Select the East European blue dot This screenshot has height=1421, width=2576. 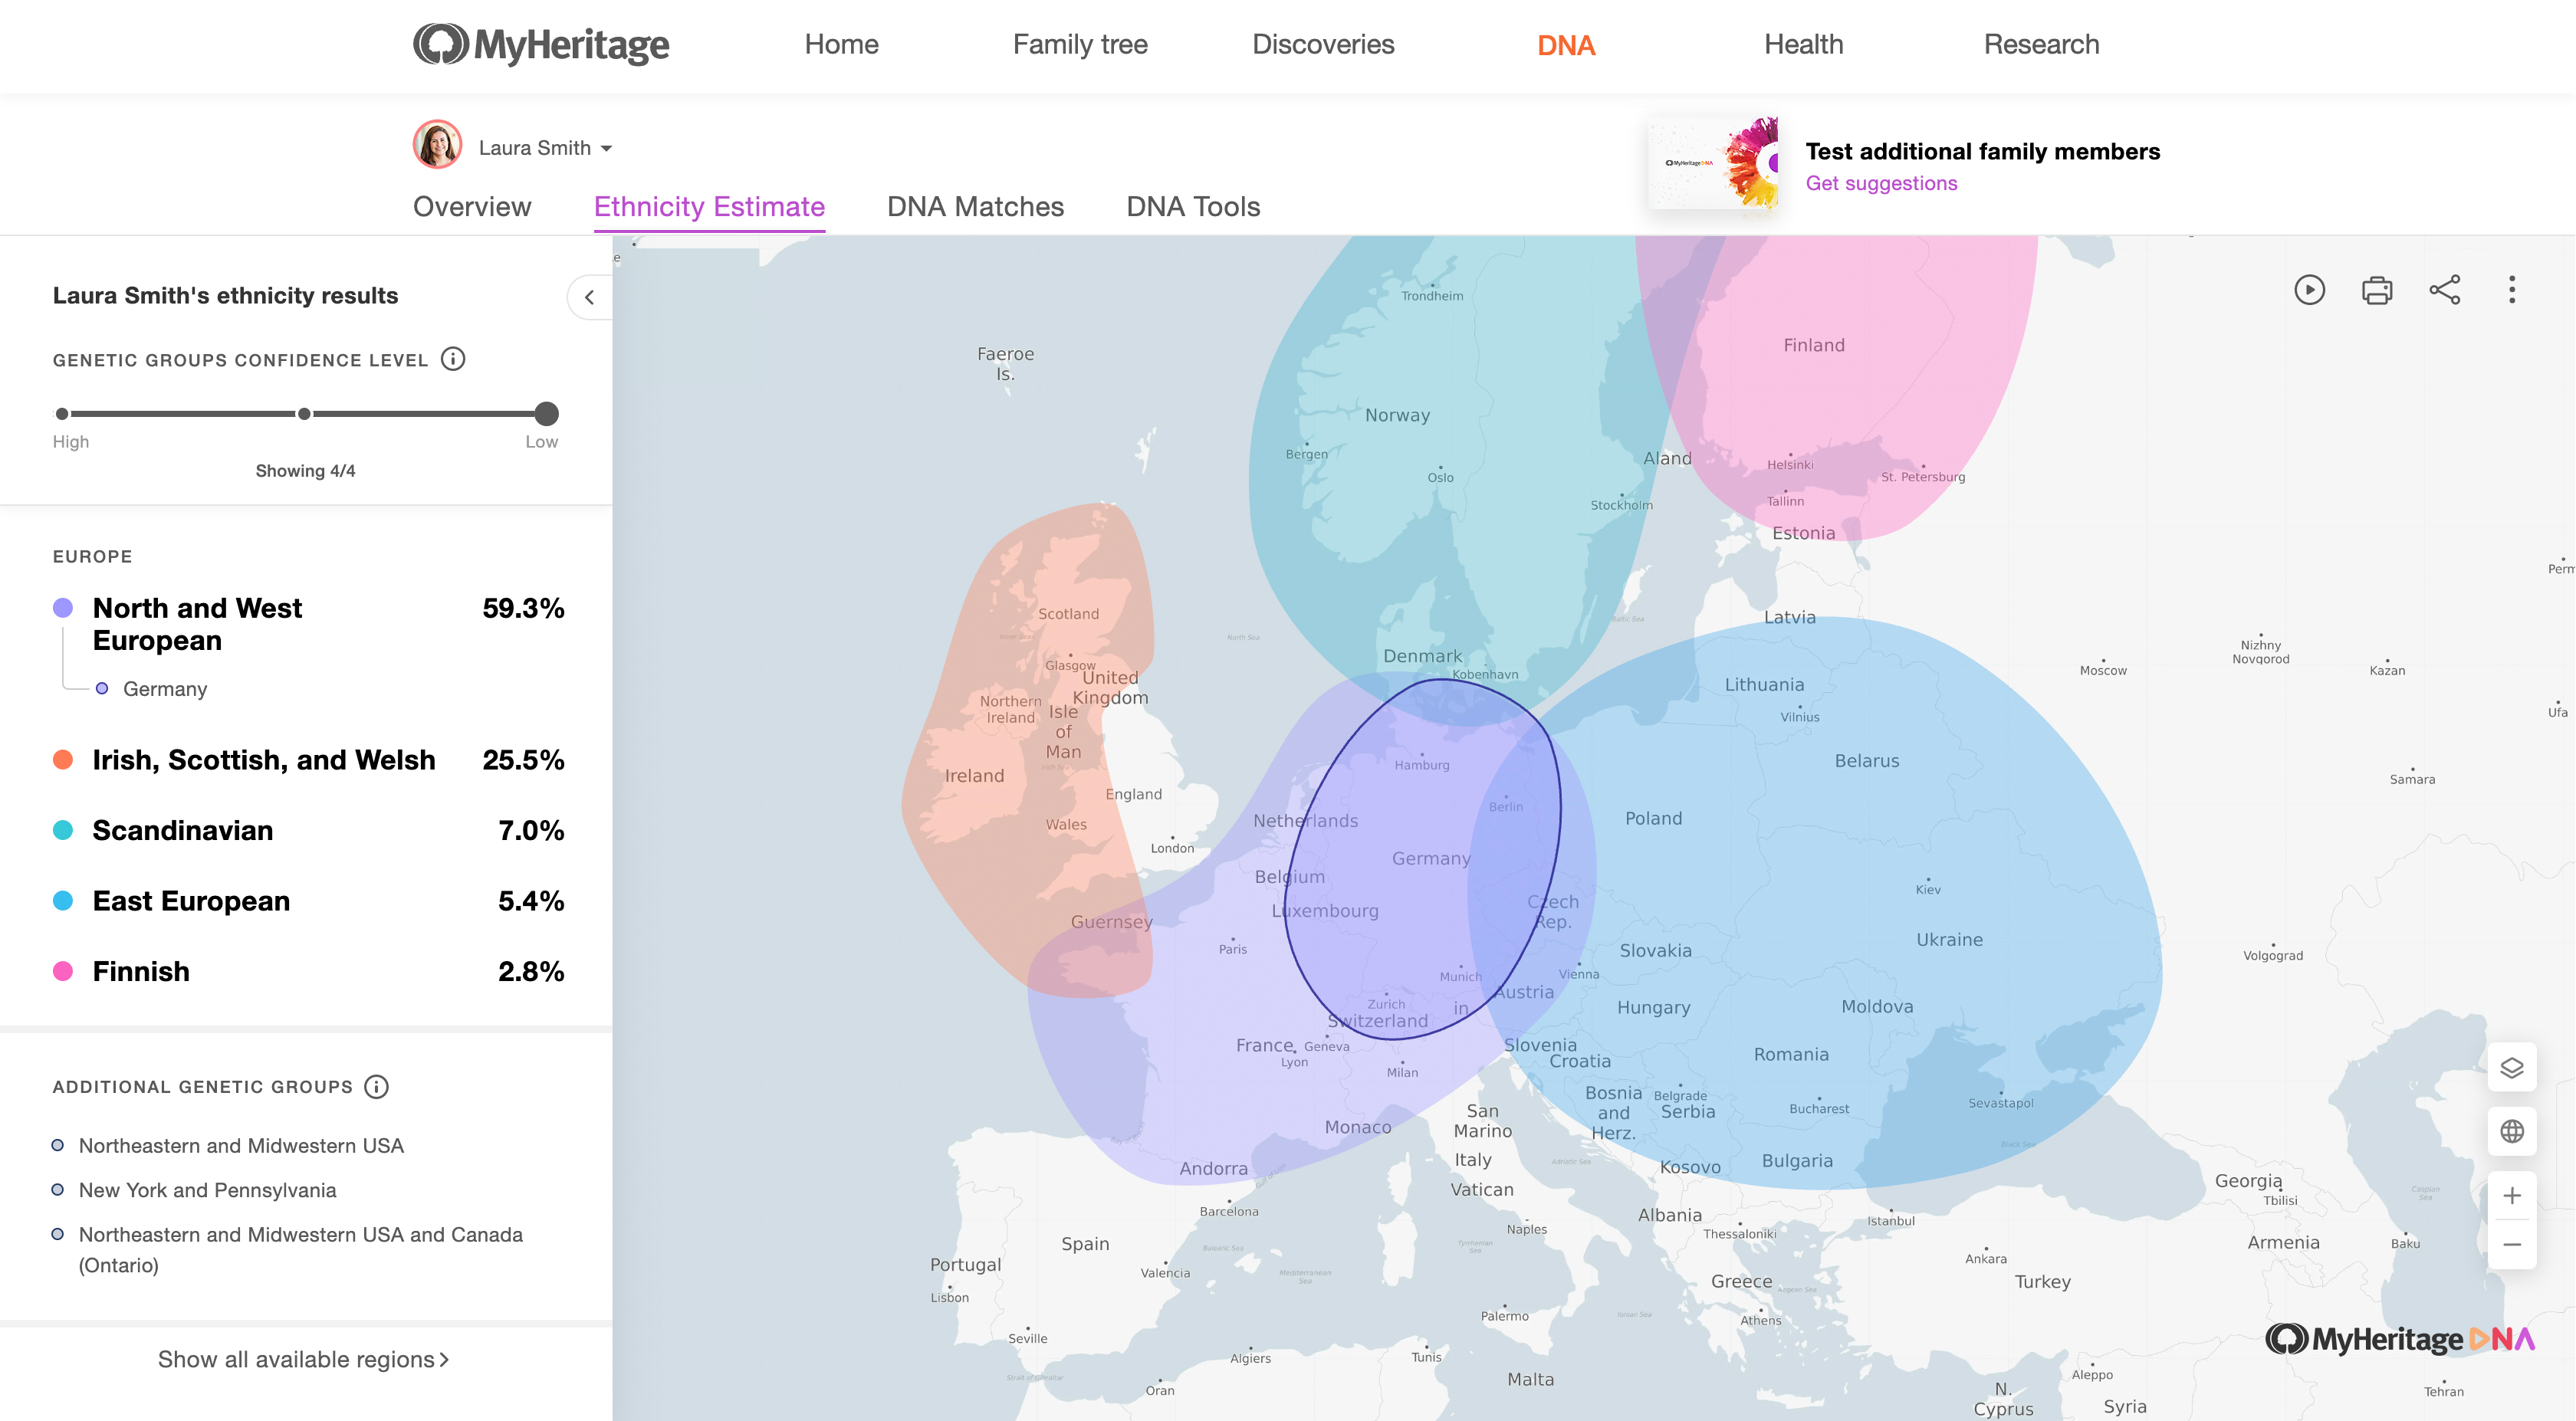63,901
